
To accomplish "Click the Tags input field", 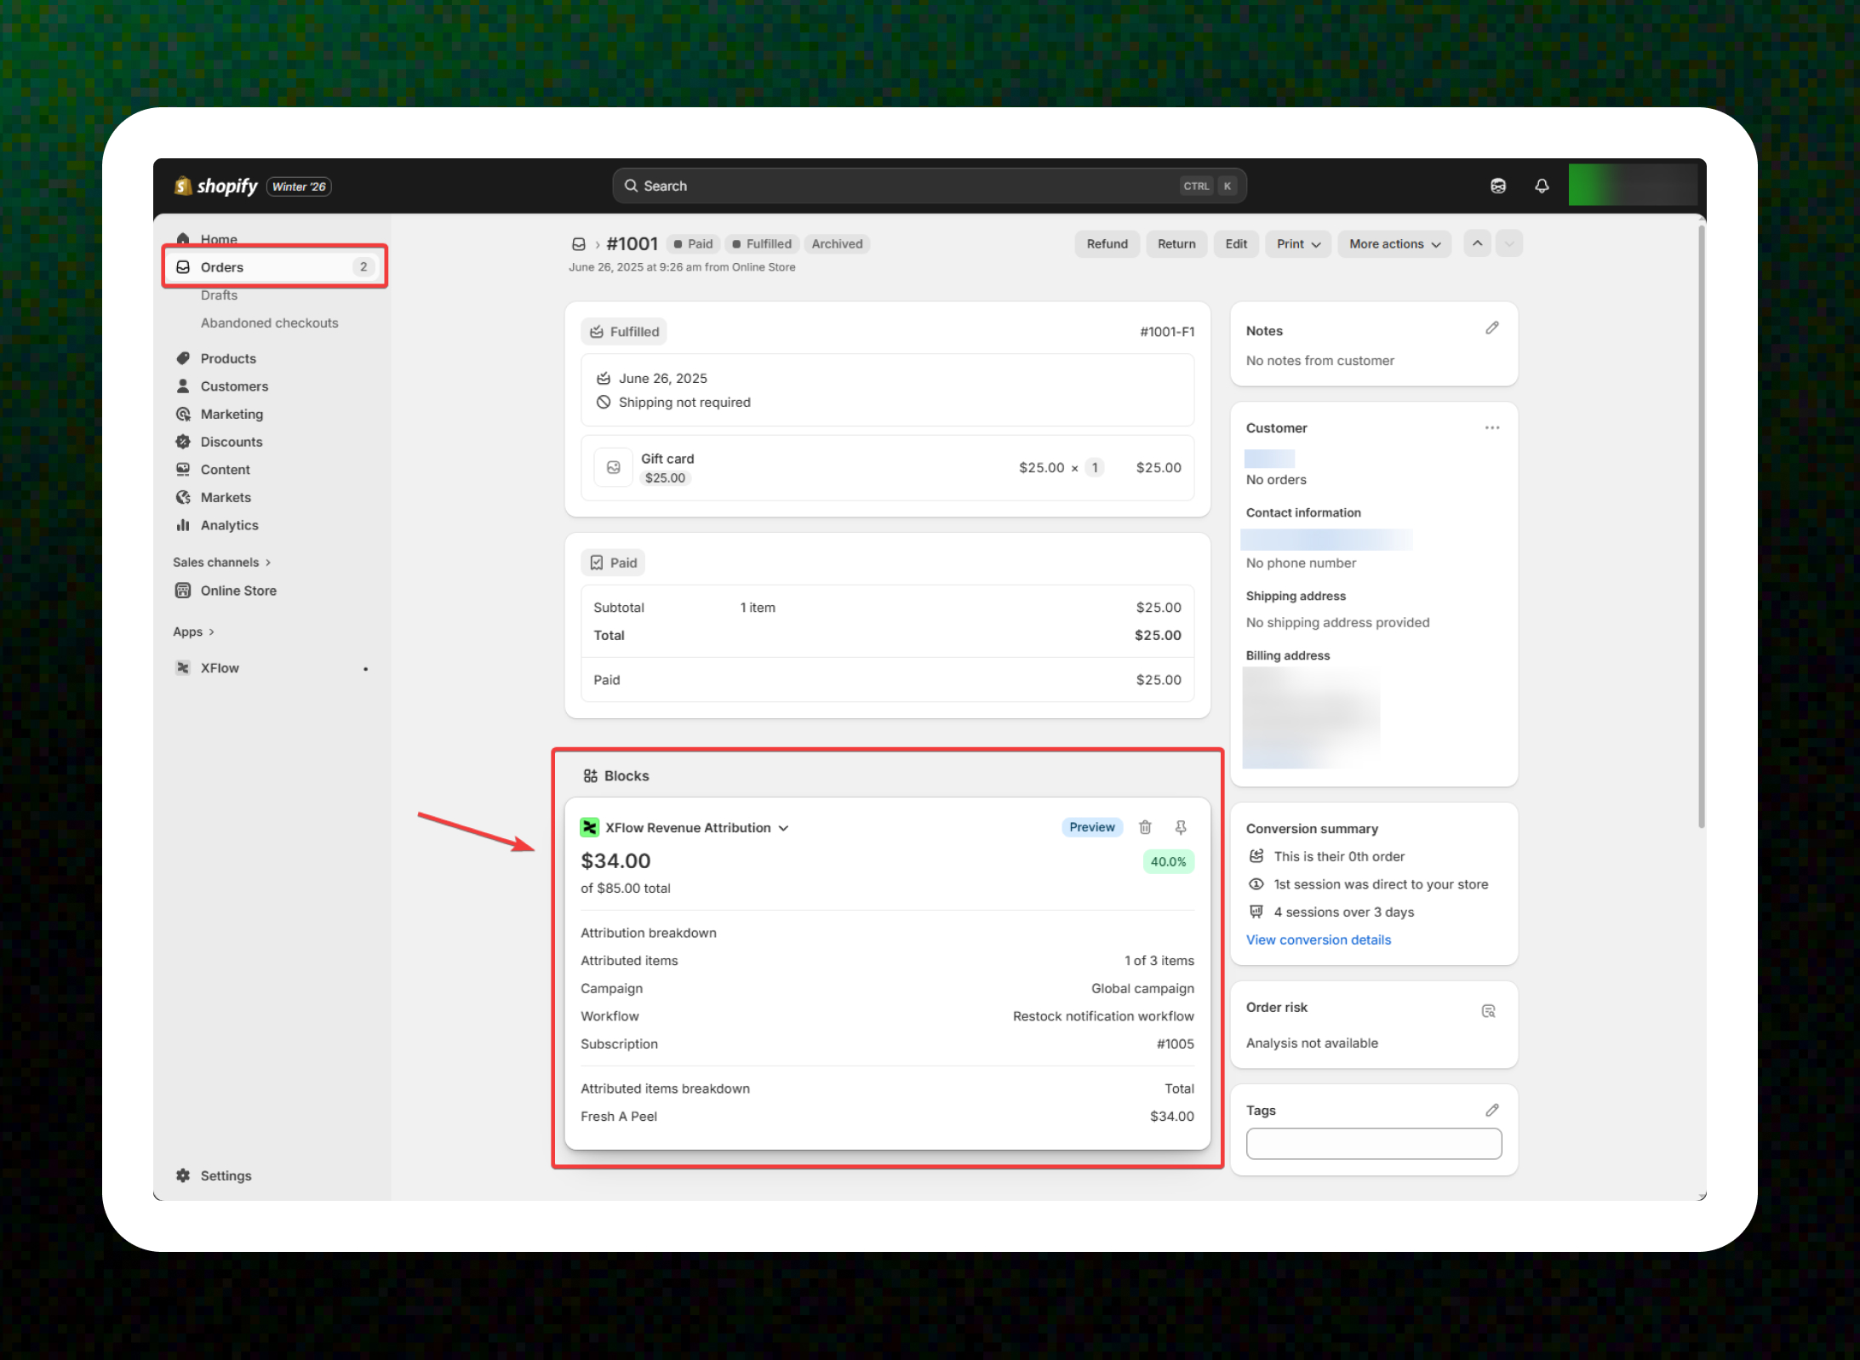I will point(1373,1144).
